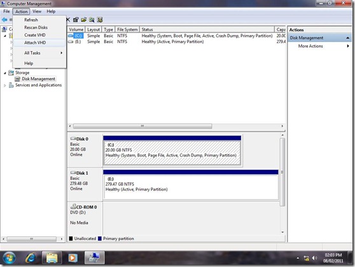Click the CD-ROM 0 drive icon
The image size is (355, 267).
[73, 206]
